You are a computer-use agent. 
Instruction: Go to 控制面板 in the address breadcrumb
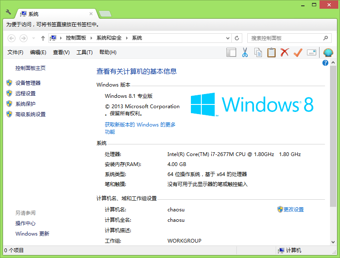click(x=76, y=38)
